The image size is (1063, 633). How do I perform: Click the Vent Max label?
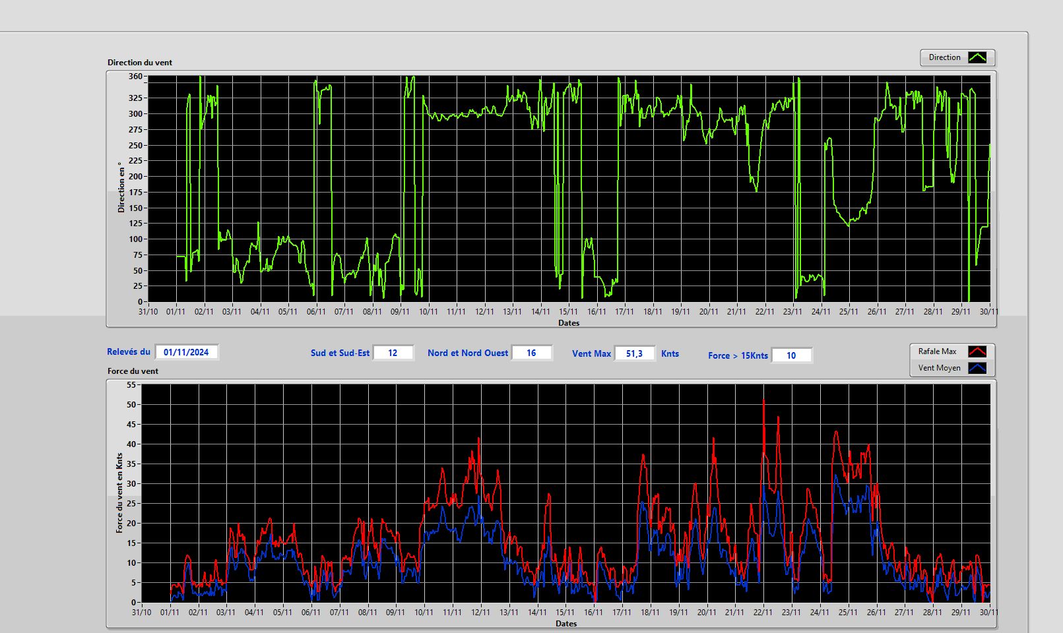(591, 353)
